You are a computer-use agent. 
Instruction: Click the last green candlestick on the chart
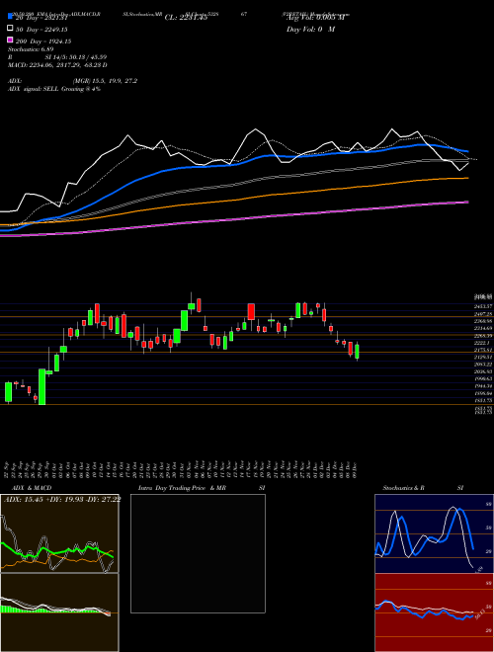coord(357,352)
